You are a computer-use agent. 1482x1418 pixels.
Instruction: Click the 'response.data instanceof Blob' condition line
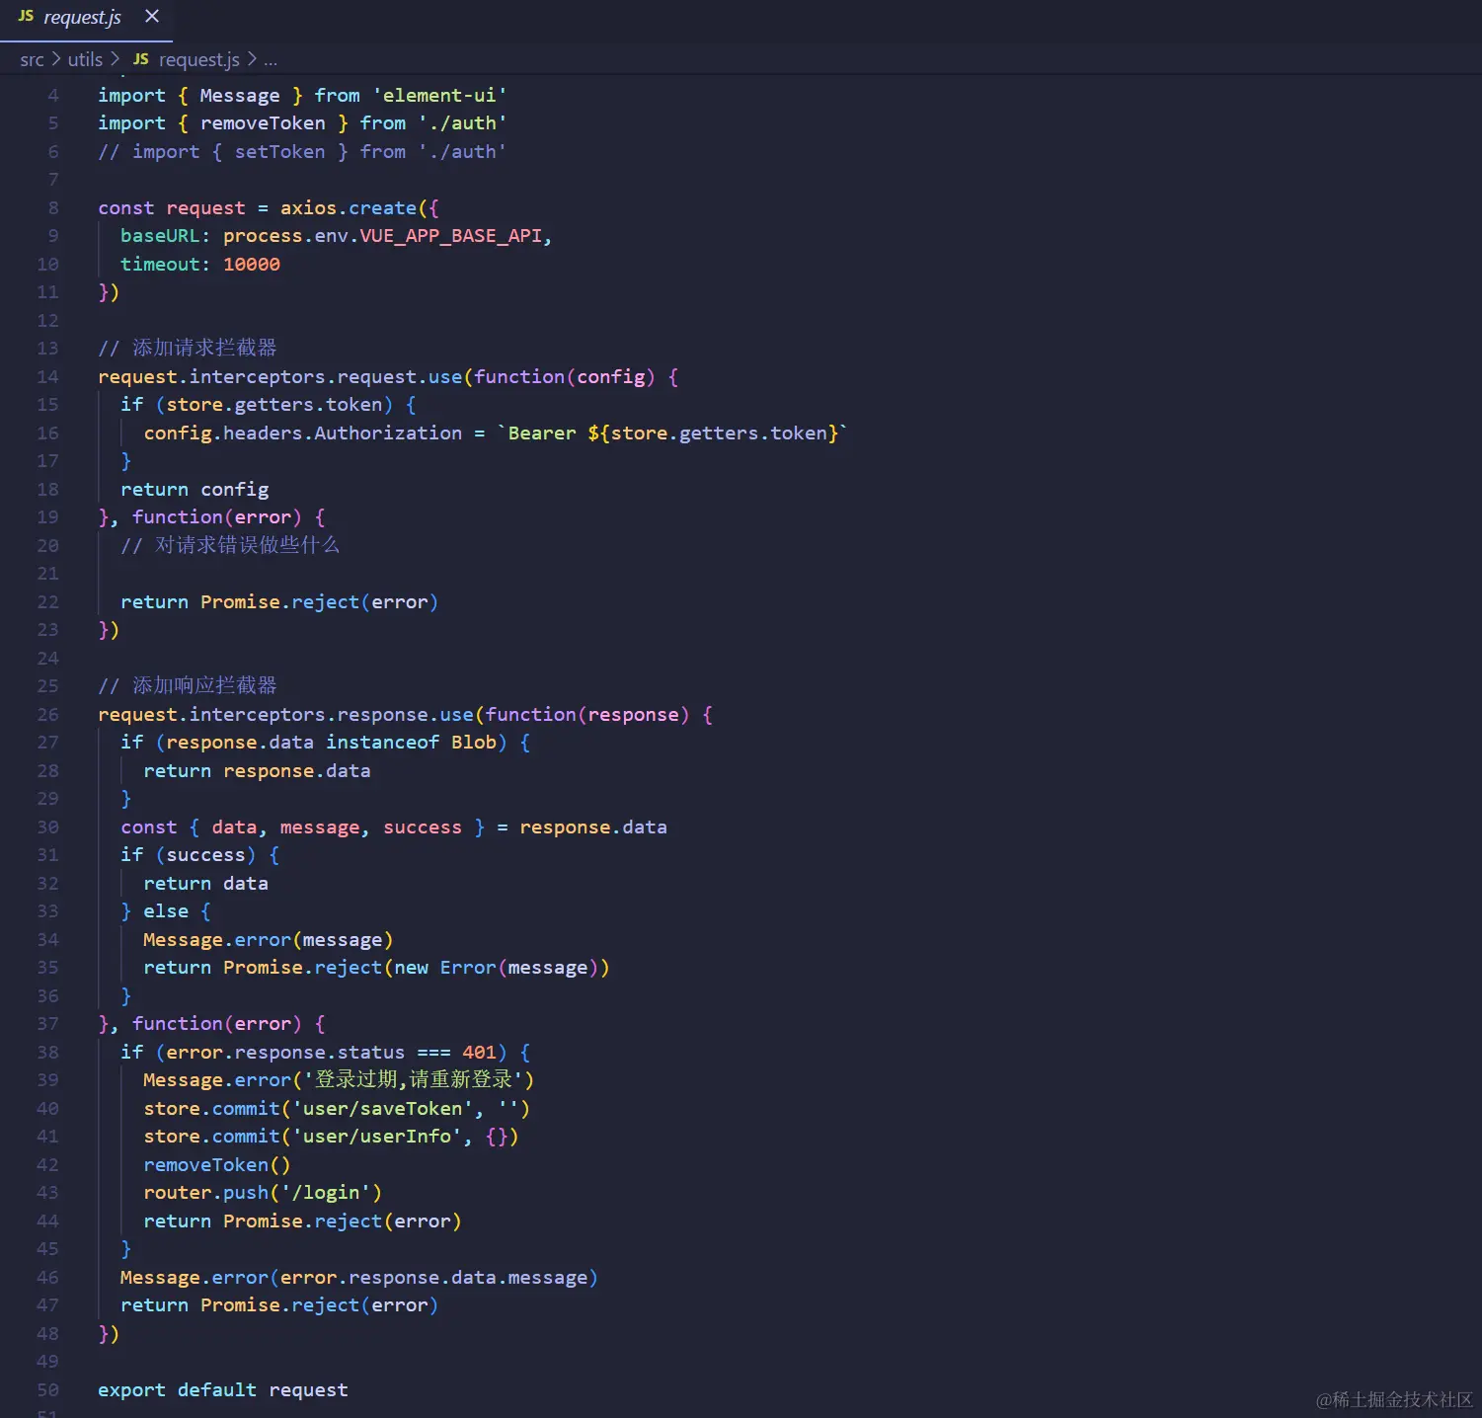[326, 743]
